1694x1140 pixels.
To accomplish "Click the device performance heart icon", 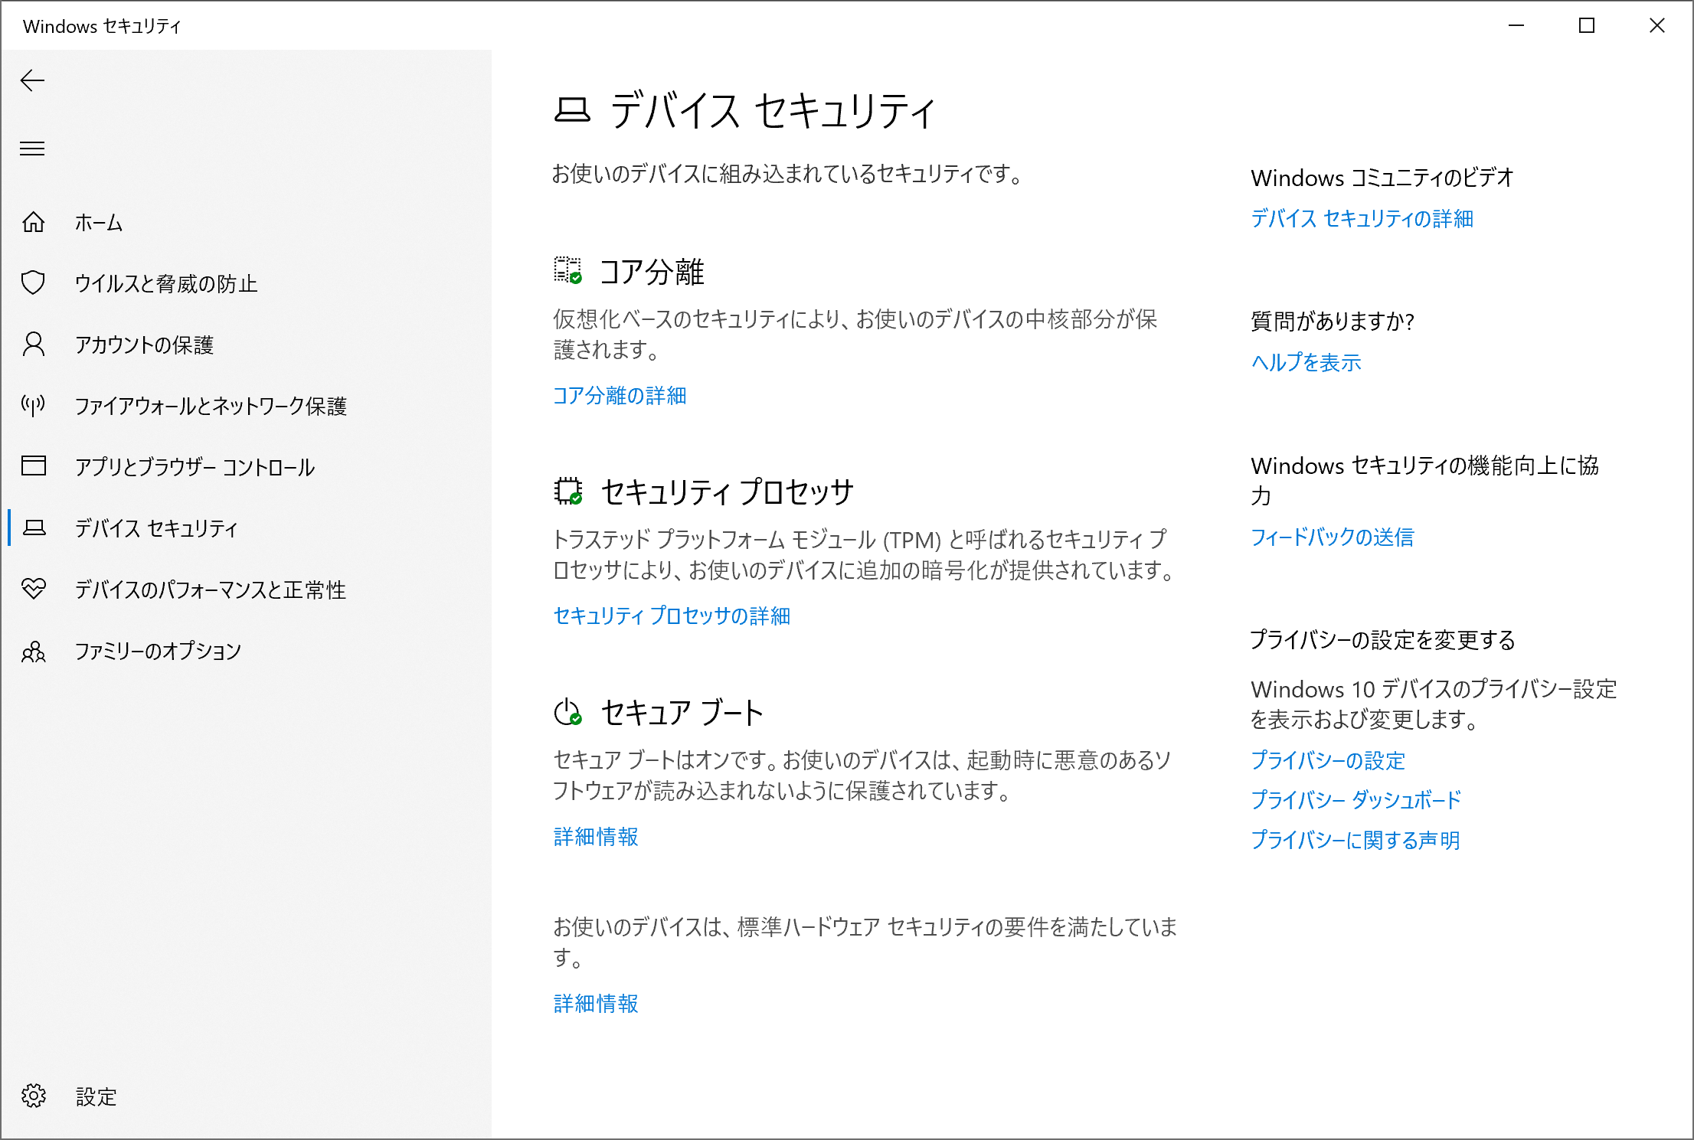I will (x=34, y=589).
